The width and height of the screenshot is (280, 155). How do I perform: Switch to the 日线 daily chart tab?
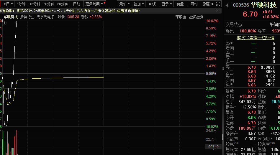click(x=76, y=4)
